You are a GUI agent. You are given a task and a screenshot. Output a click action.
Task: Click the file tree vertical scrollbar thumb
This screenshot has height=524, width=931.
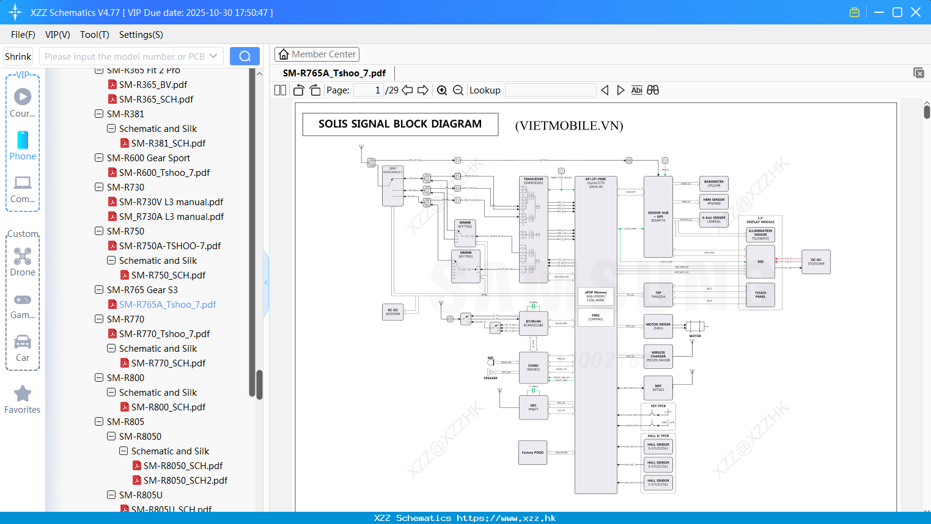pyautogui.click(x=259, y=384)
